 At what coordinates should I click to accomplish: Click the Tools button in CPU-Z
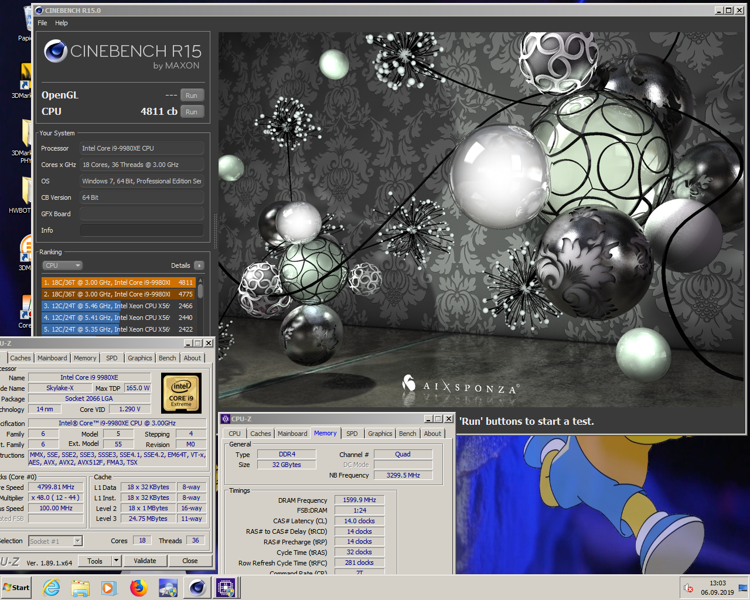click(95, 561)
